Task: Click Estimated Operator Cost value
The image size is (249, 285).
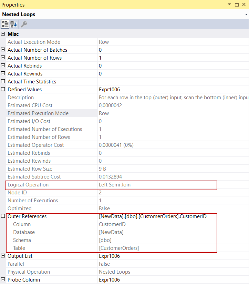Action: coord(116,145)
